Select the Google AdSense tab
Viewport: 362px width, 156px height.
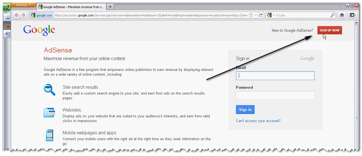click(71, 7)
